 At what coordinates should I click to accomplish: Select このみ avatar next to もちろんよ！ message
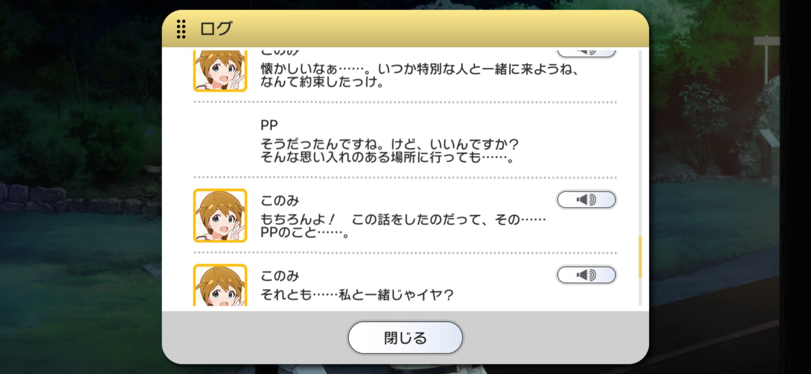(220, 216)
